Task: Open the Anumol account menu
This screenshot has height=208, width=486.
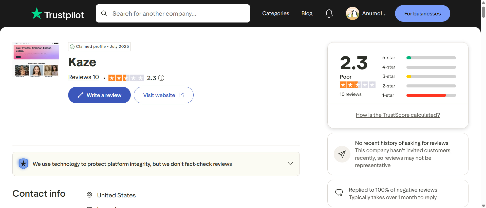Action: [366, 13]
